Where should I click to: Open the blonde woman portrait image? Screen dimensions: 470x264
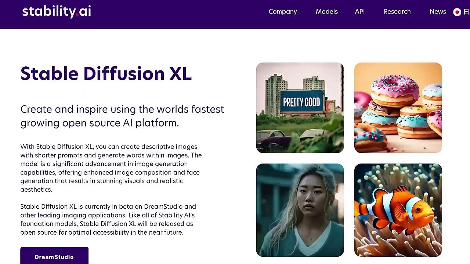click(300, 210)
